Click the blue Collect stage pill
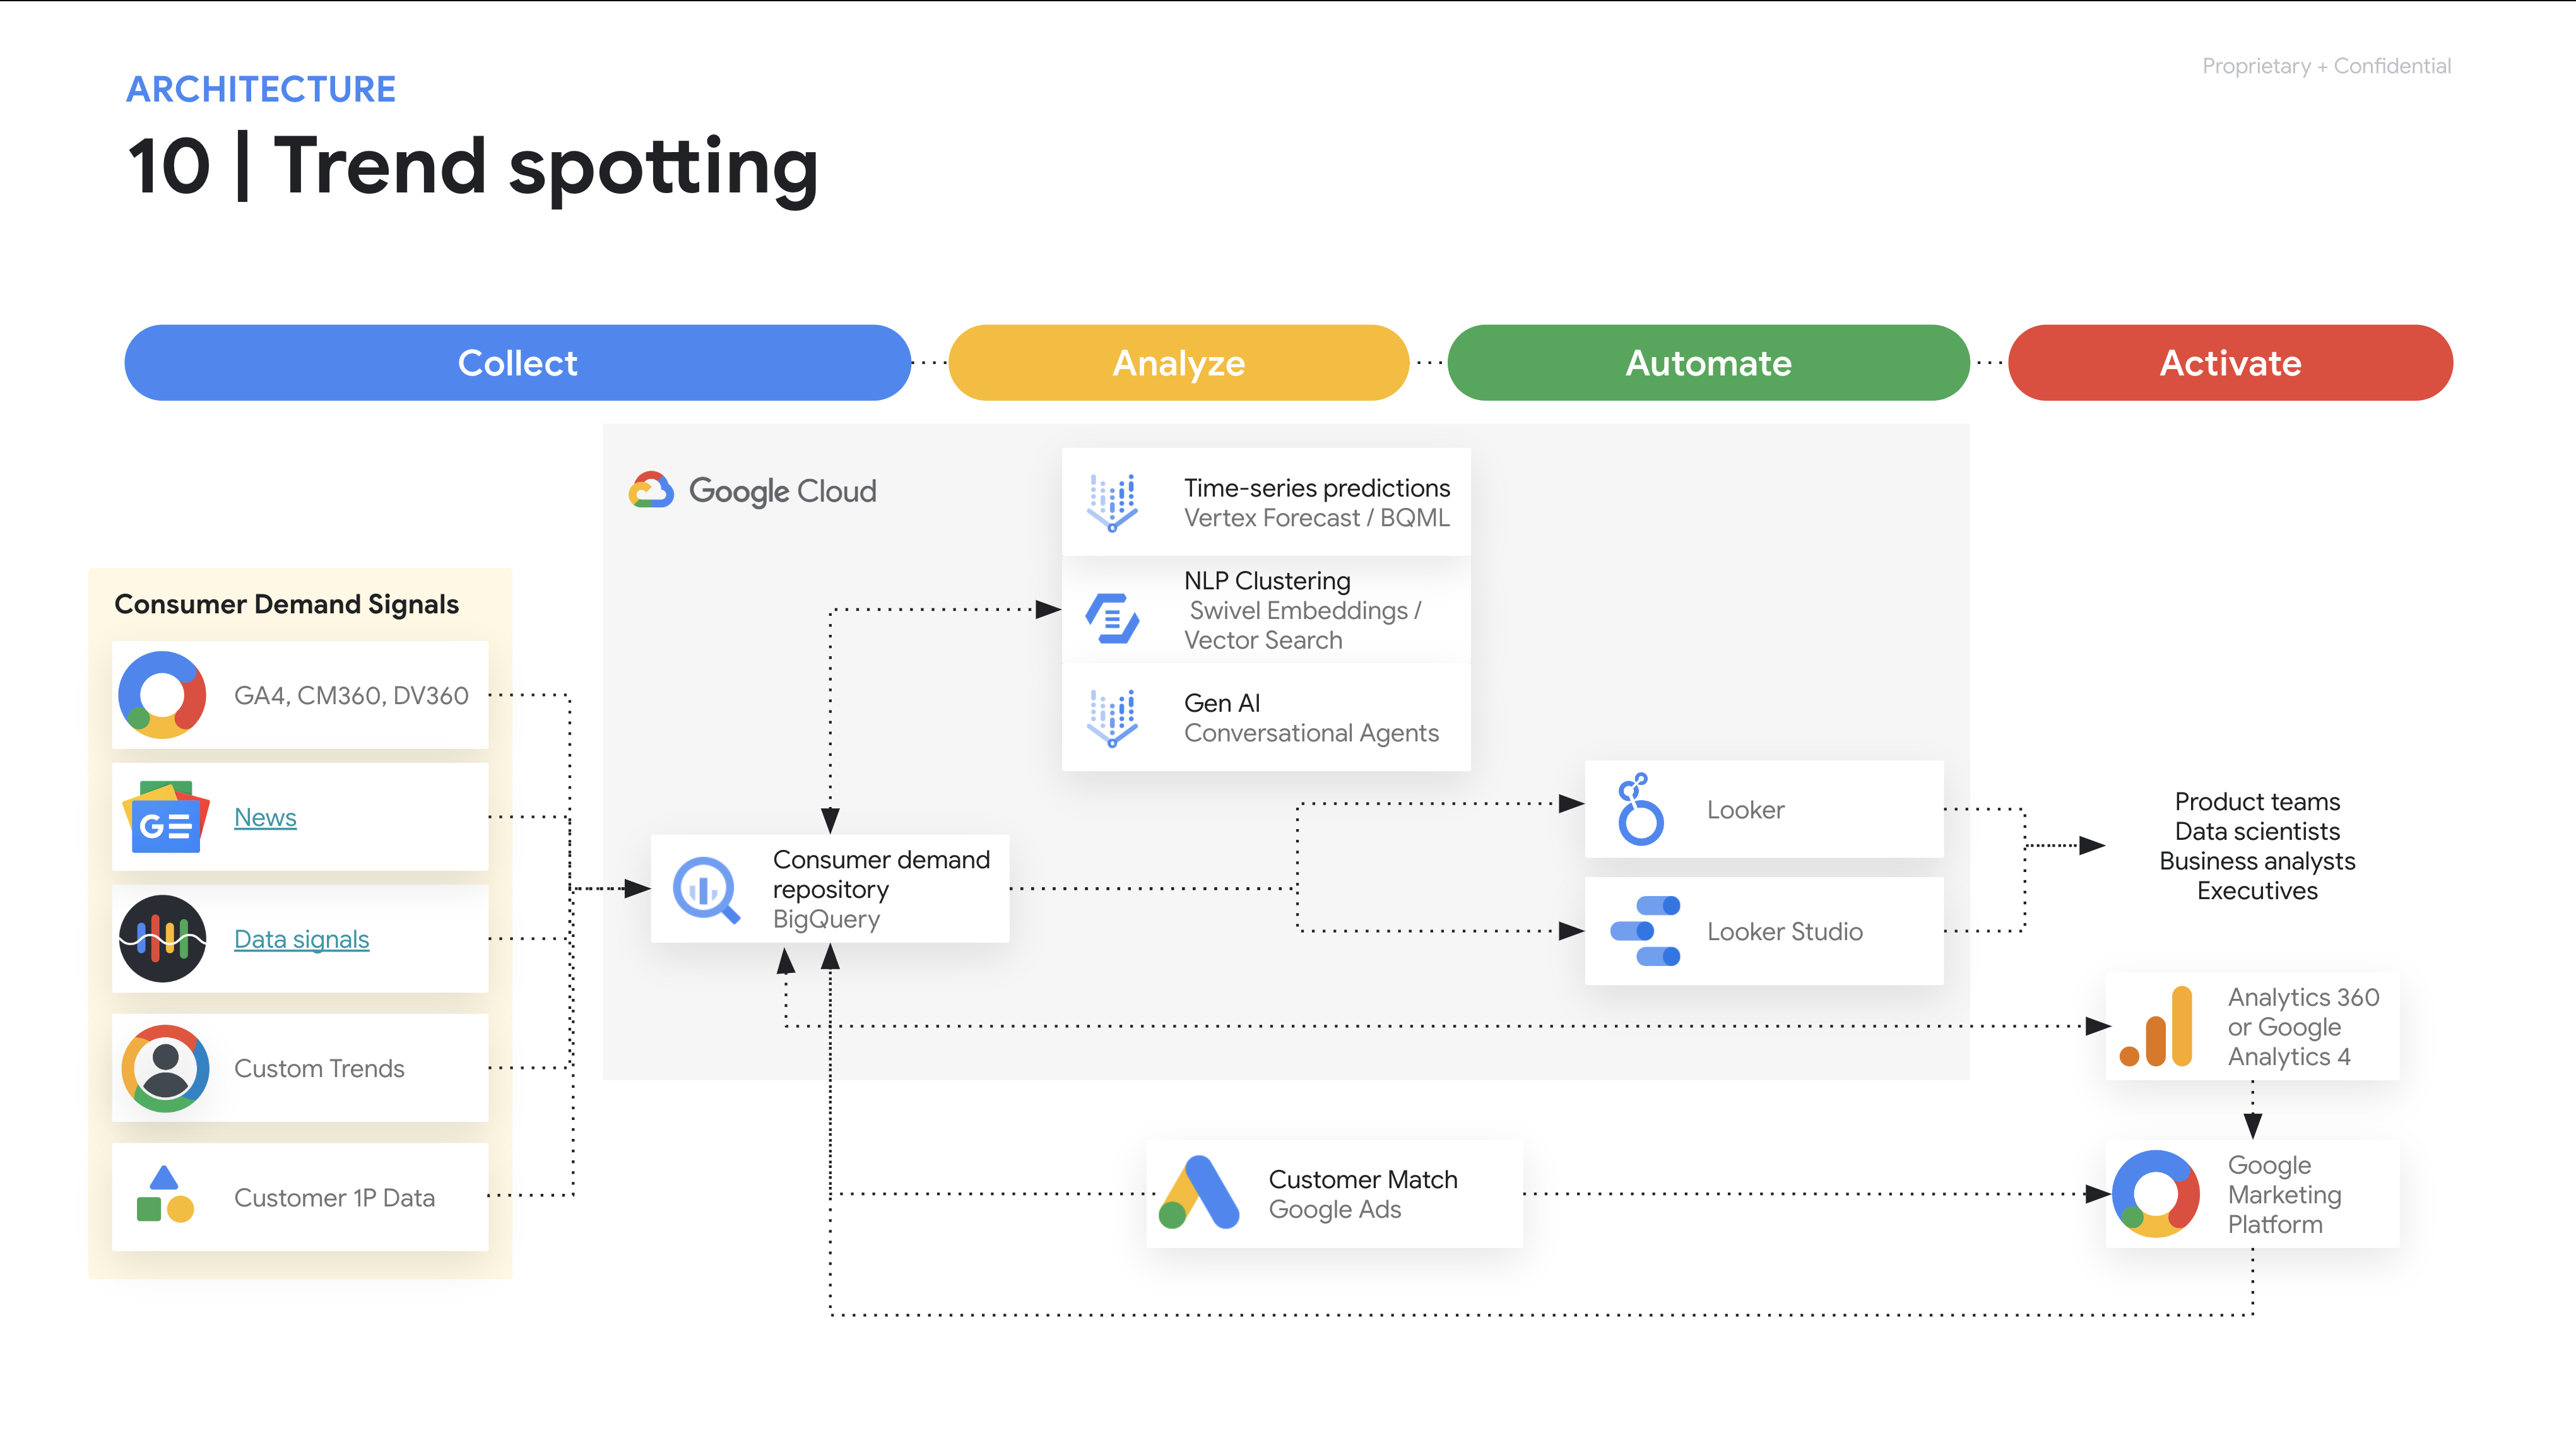The height and width of the screenshot is (1450, 2576). point(517,363)
